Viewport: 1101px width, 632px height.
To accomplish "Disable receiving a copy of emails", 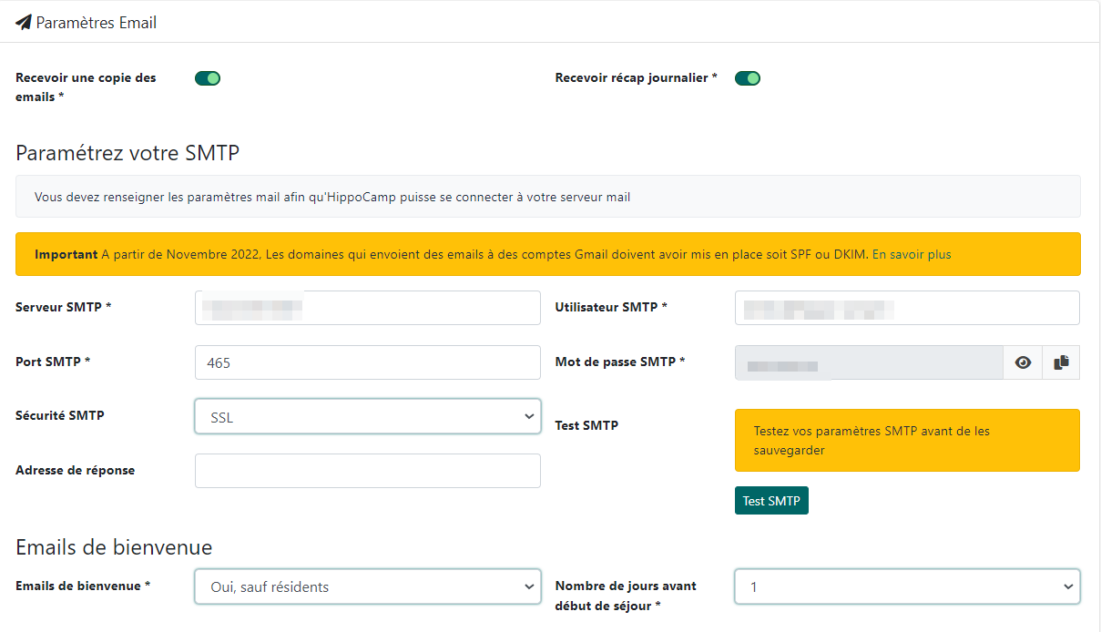I will (208, 78).
